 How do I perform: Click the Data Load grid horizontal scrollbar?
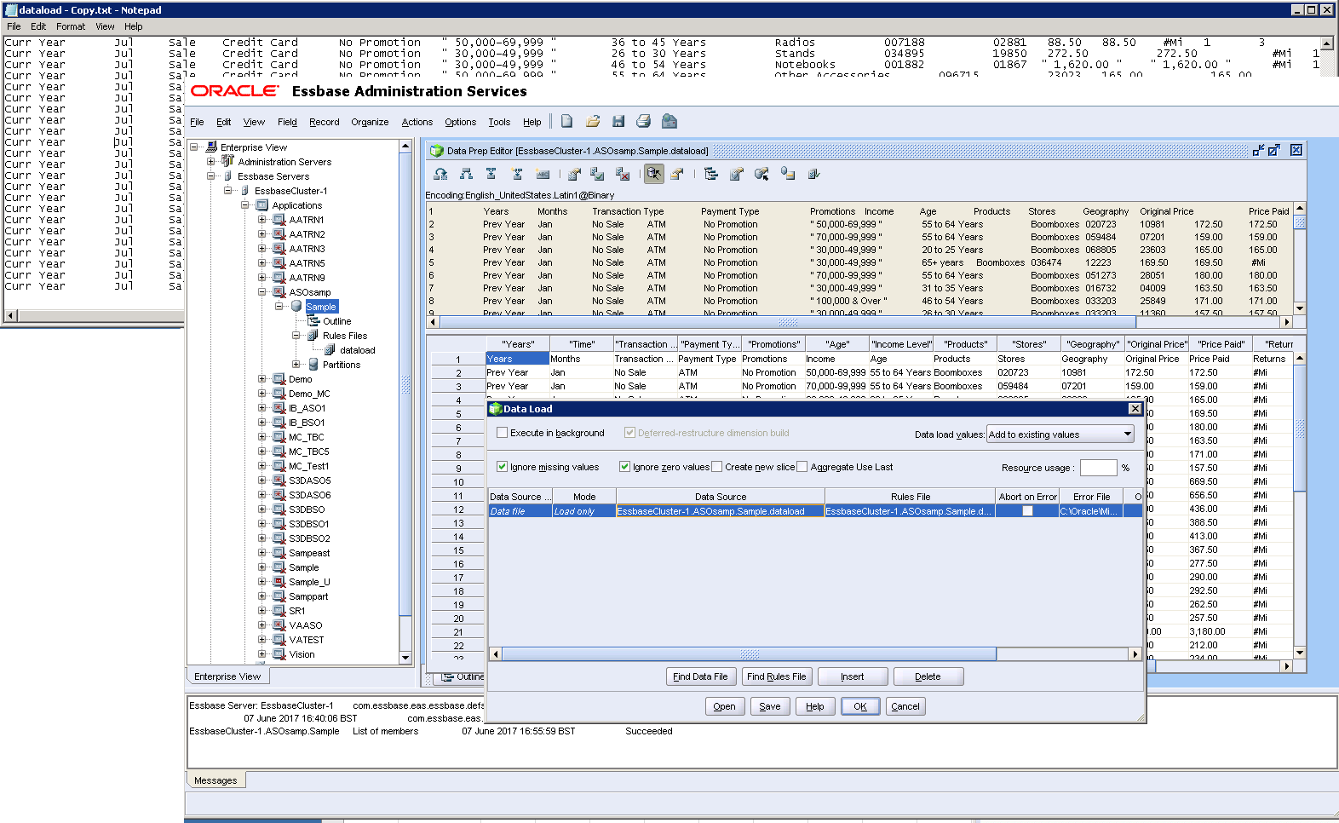[x=750, y=654]
